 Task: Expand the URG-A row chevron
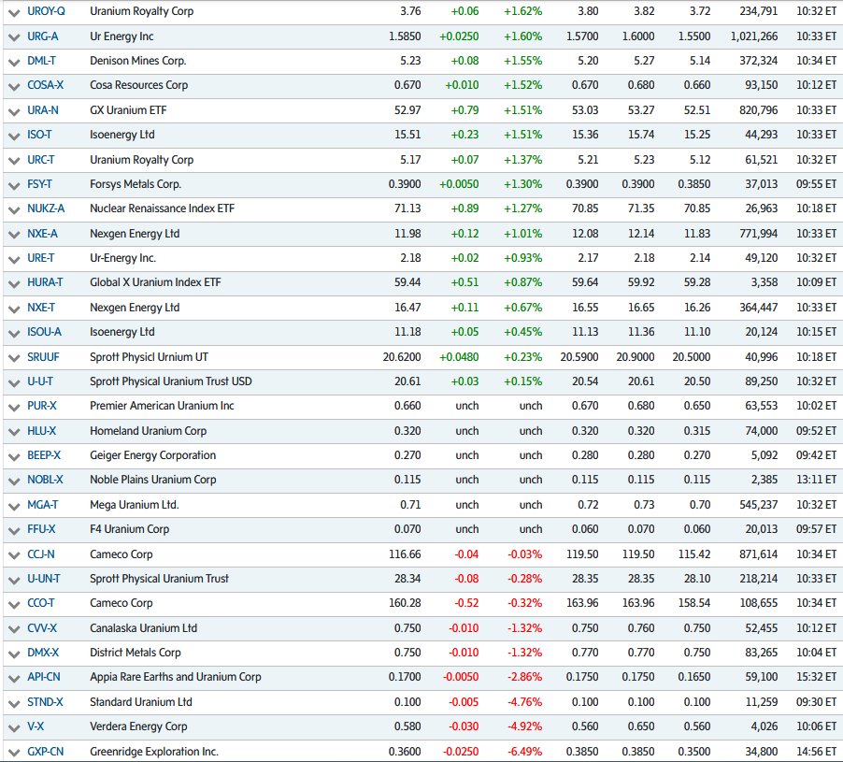click(14, 37)
